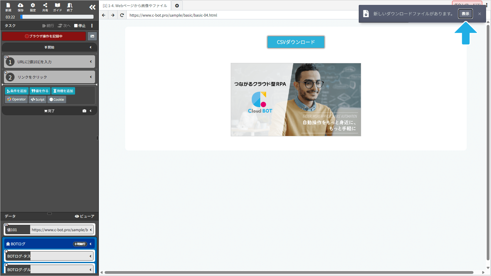Click the image icon beside the recording bar
The image size is (491, 276).
pyautogui.click(x=92, y=36)
